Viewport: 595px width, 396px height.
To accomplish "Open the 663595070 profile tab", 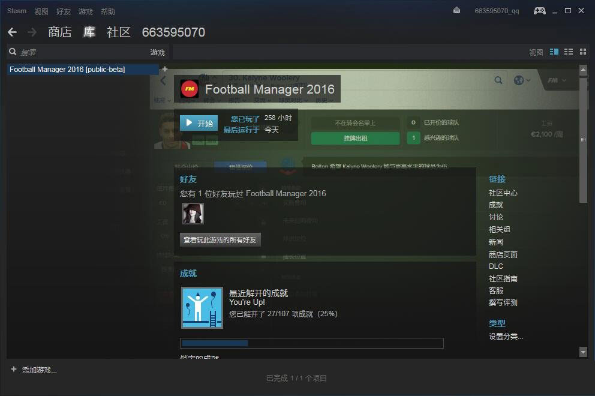I will [x=173, y=32].
